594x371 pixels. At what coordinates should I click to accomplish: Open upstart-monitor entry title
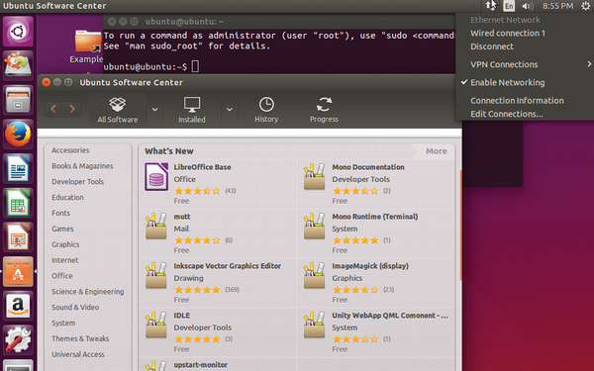[x=200, y=365]
